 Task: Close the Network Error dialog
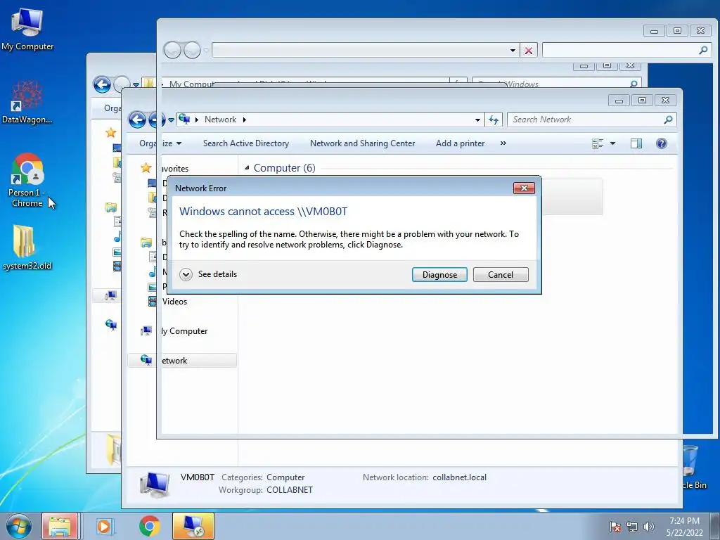(x=524, y=188)
